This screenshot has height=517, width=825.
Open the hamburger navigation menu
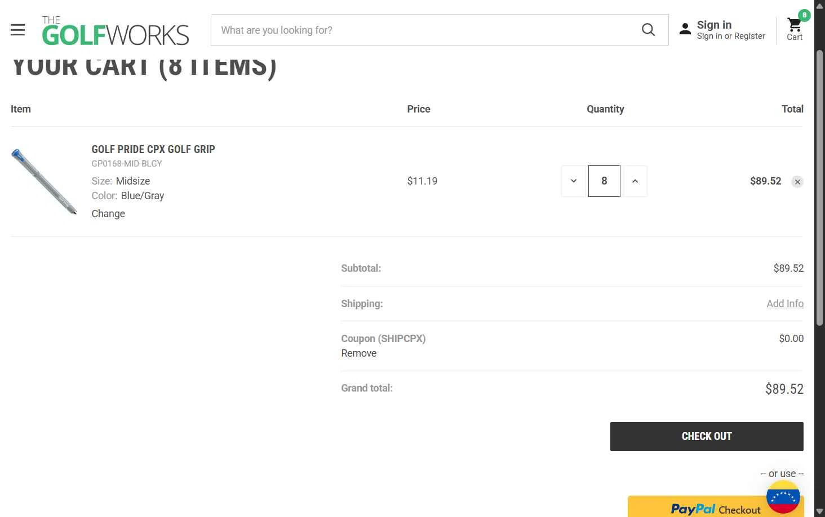(x=18, y=30)
